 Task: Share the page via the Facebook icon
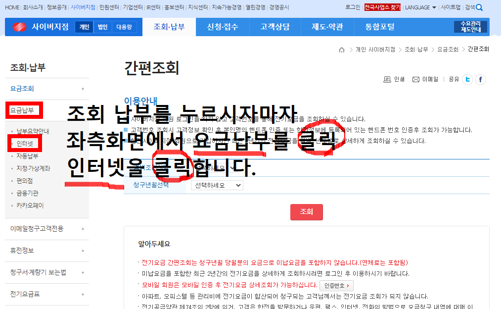(x=479, y=79)
